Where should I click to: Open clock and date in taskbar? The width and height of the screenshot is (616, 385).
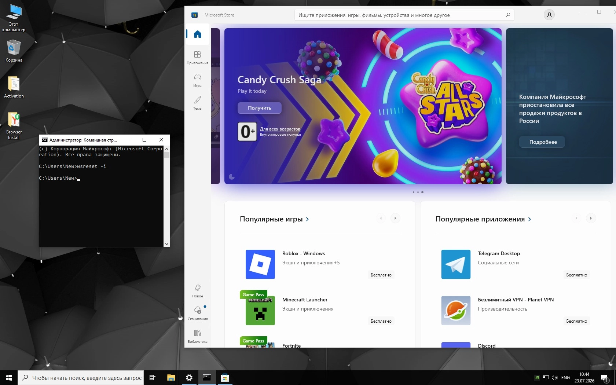(x=584, y=378)
